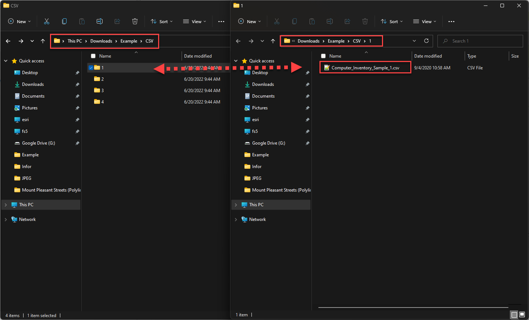Image resolution: width=529 pixels, height=320 pixels.
Task: Go back in the '1' window
Action: click(x=238, y=41)
